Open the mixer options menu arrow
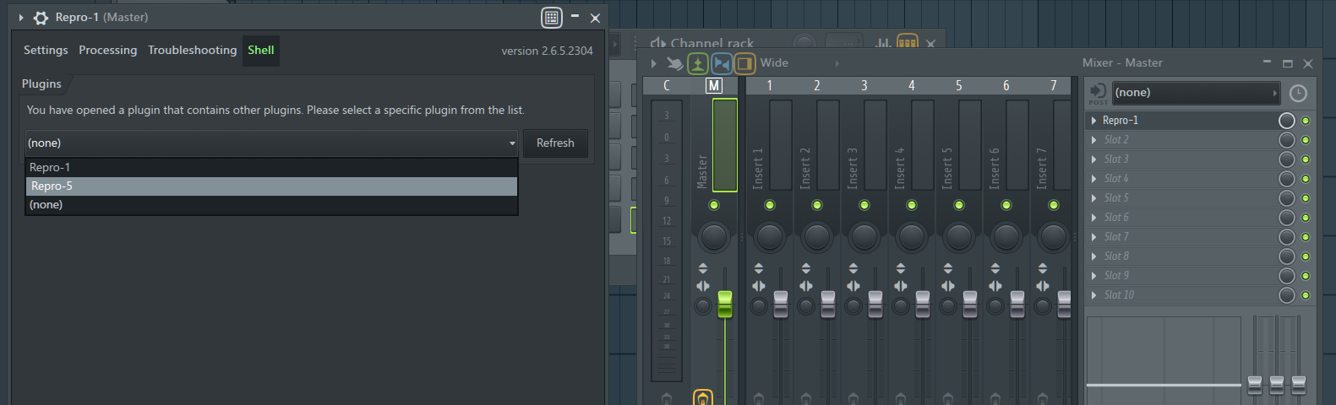 pyautogui.click(x=653, y=63)
